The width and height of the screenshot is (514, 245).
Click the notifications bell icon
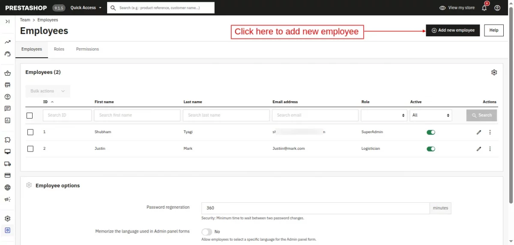tap(484, 8)
